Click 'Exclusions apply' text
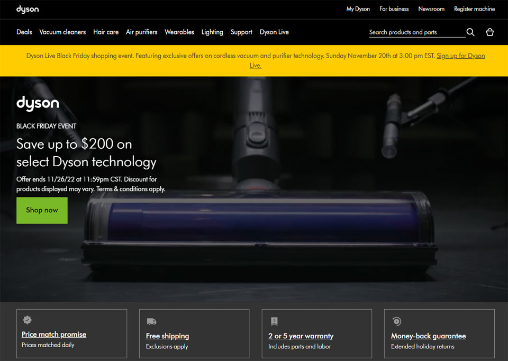 [167, 347]
